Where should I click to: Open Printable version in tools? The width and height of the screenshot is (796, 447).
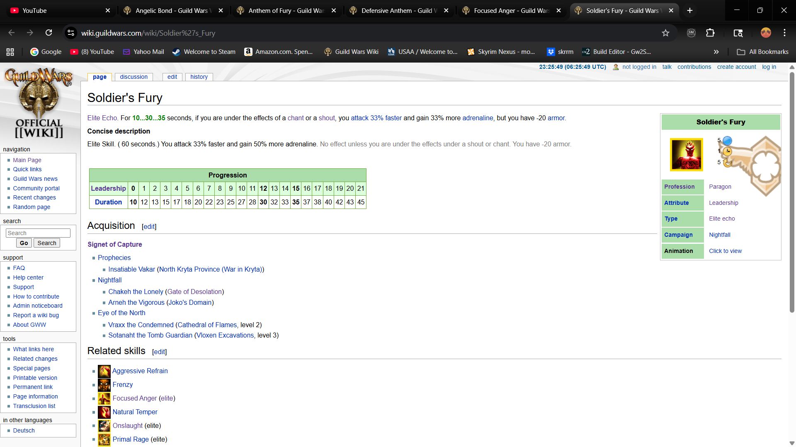pos(35,378)
